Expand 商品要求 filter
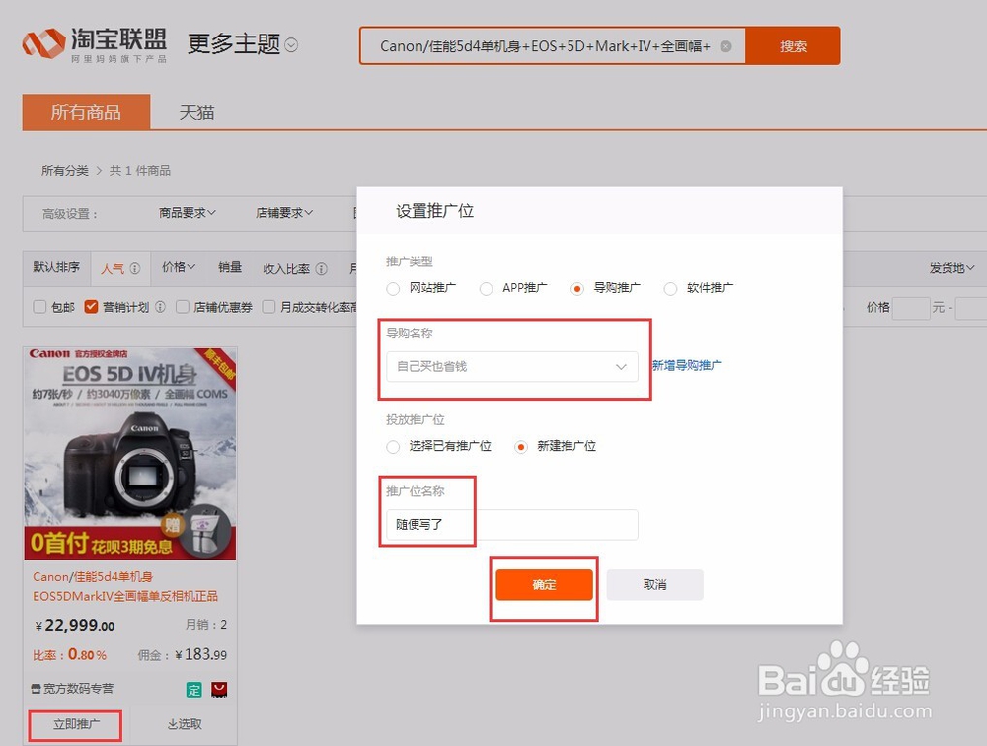 tap(187, 213)
